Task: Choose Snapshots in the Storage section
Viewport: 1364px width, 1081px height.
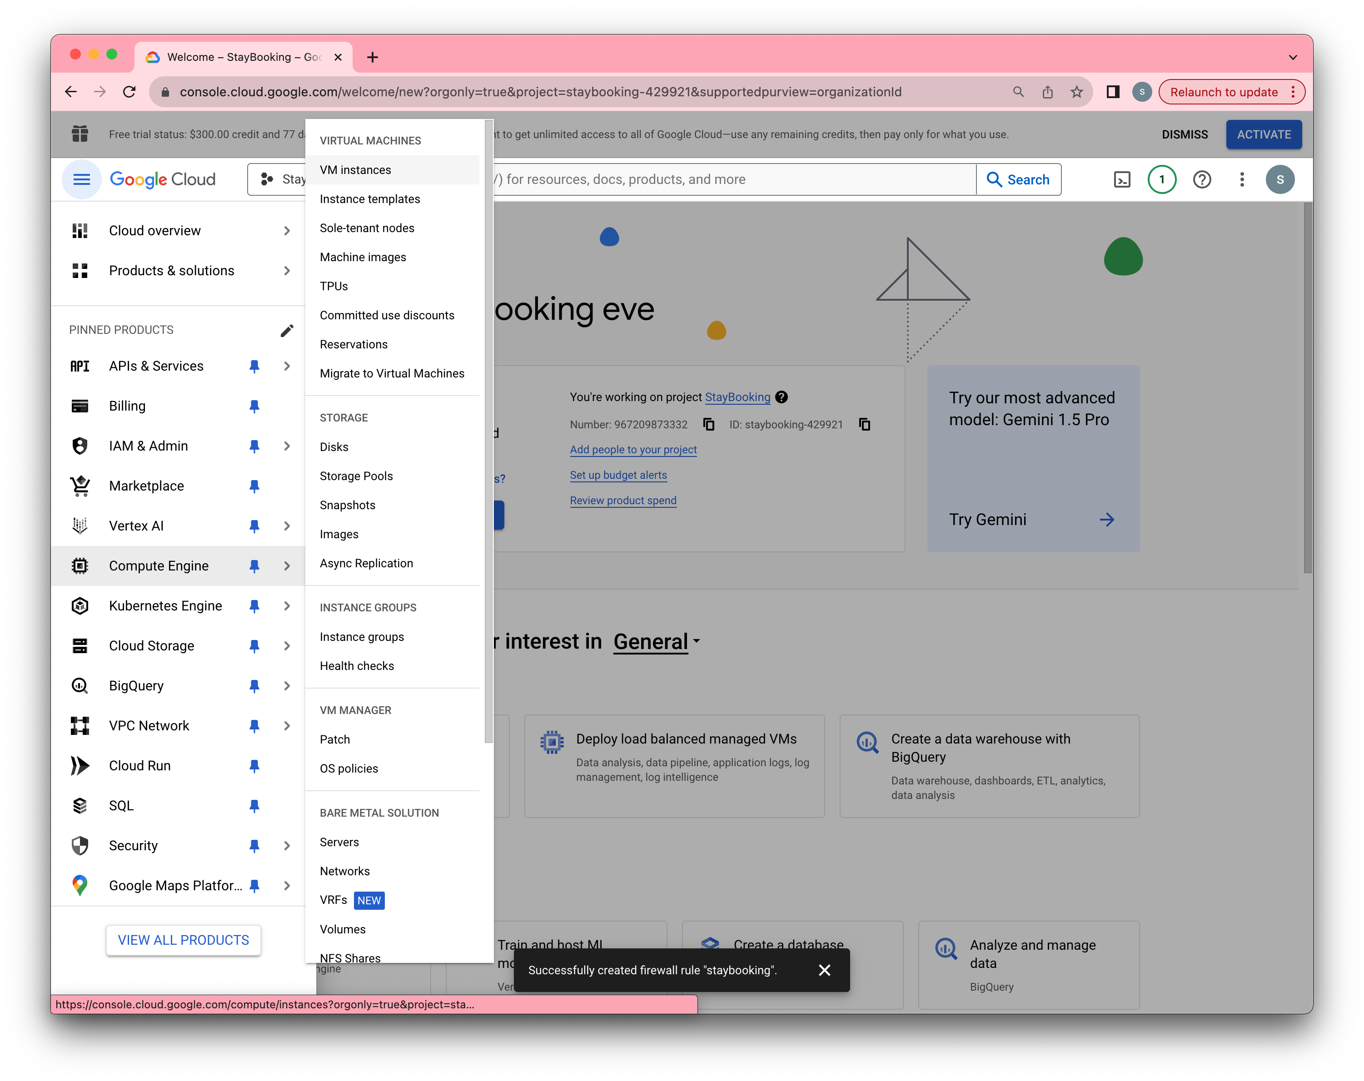Action: pos(347,506)
